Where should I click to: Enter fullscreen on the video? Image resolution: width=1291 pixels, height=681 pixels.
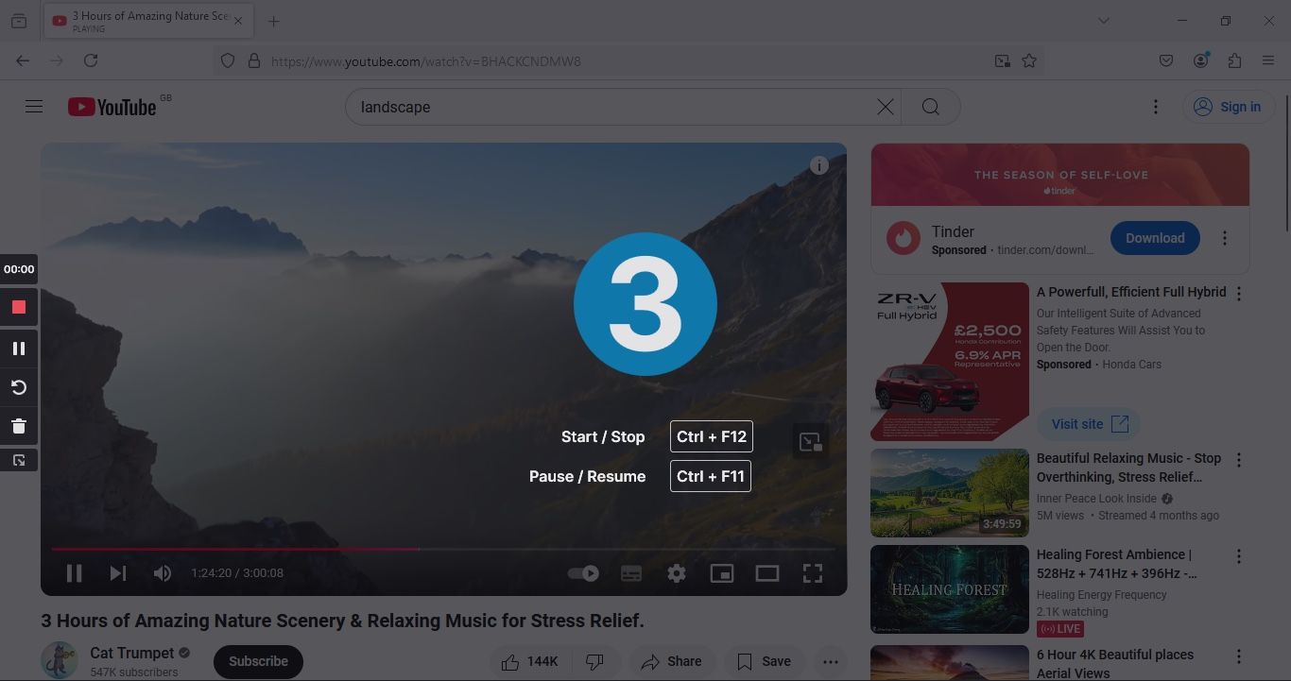click(812, 572)
